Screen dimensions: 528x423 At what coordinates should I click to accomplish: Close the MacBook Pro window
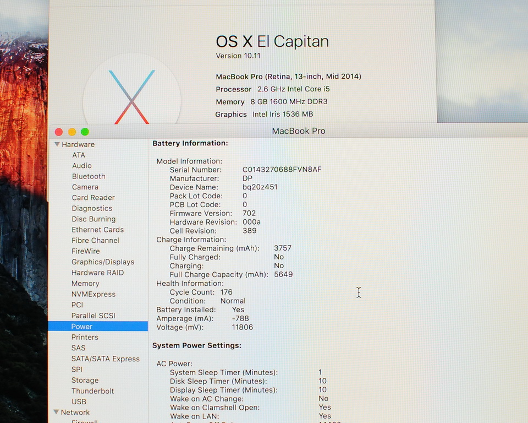click(59, 132)
